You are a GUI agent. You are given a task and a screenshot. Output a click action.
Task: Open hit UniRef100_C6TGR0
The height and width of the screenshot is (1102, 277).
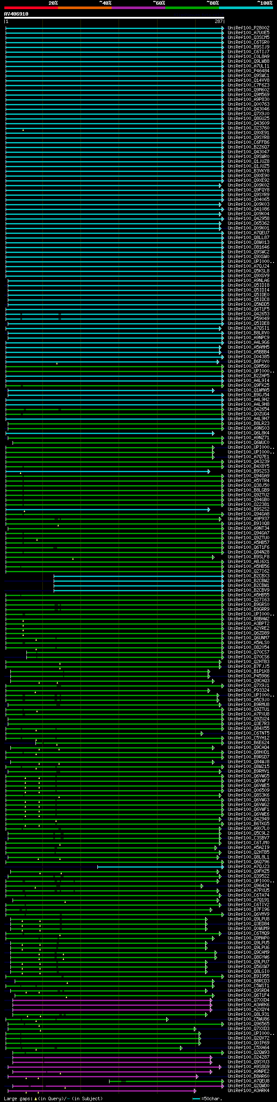click(248, 42)
